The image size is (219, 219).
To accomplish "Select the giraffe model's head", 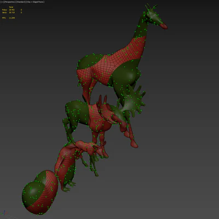I will tap(155, 18).
